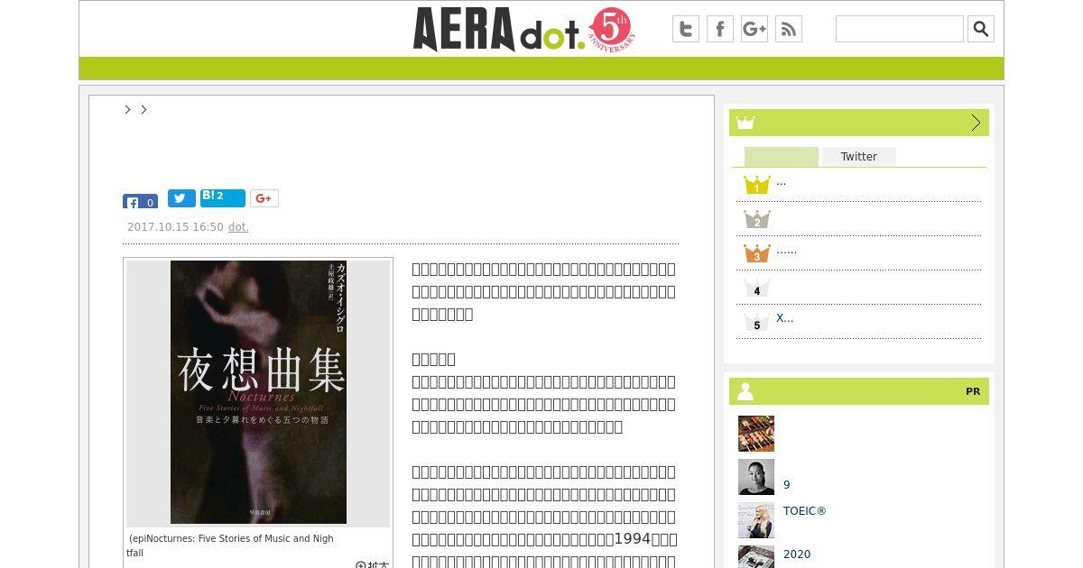Open the TOEIC PR thumbnail of a woman presenting
This screenshot has height=568, width=1083.
click(756, 520)
